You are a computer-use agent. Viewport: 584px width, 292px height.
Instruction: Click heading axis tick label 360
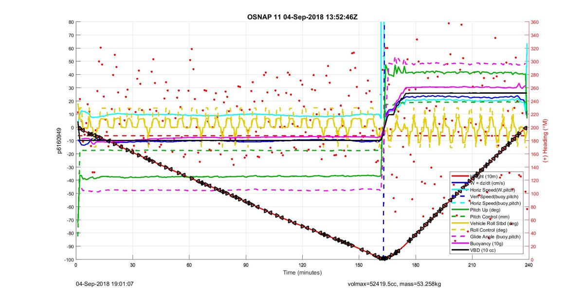[x=535, y=22]
